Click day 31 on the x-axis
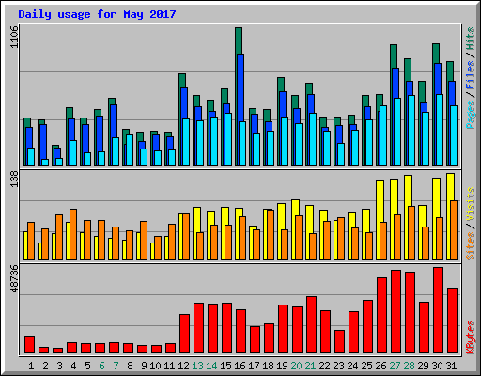481x376 pixels. [x=451, y=366]
